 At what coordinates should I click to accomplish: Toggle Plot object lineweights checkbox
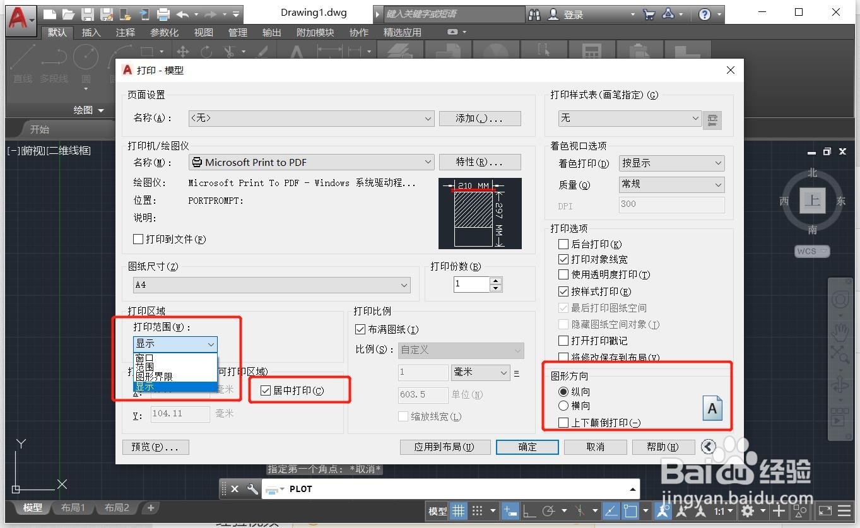(x=563, y=259)
